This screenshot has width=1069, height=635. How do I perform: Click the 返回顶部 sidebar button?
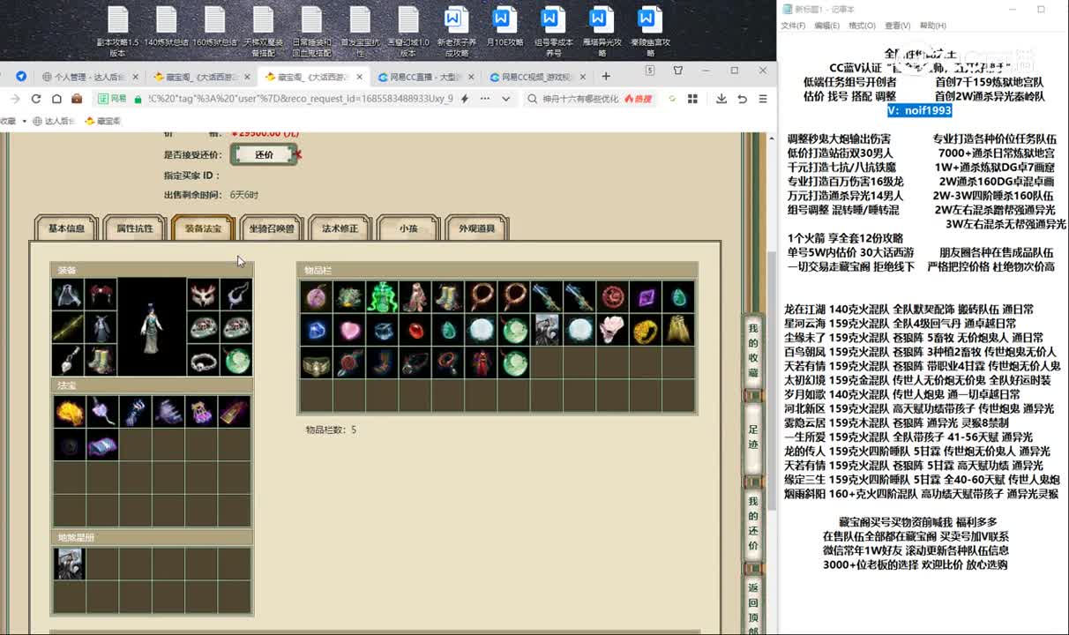753,609
